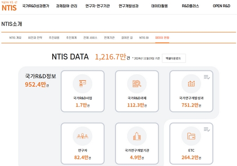The width and height of the screenshot is (237, 166).
Task: Click the 2024년 11월19일 기준 date note
Action: tap(146, 58)
